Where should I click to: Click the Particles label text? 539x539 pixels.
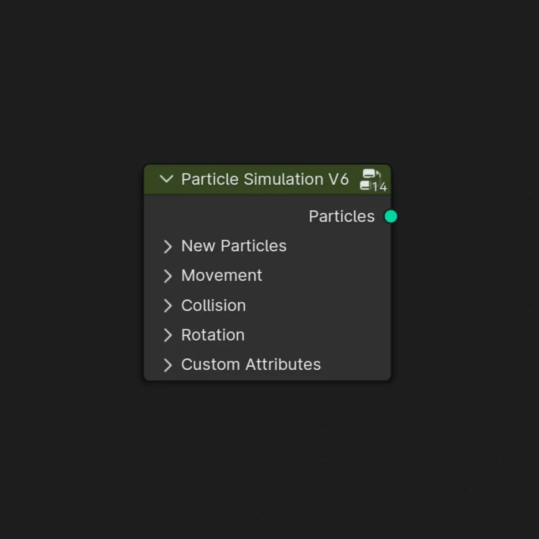341,217
